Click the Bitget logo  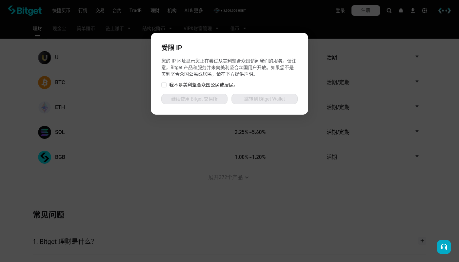pyautogui.click(x=25, y=10)
